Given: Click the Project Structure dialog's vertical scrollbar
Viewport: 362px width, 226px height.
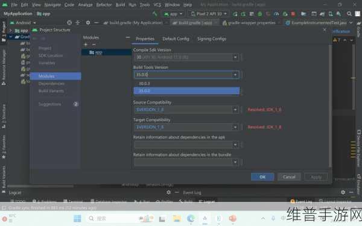Looking at the screenshot, I should point(330,106).
